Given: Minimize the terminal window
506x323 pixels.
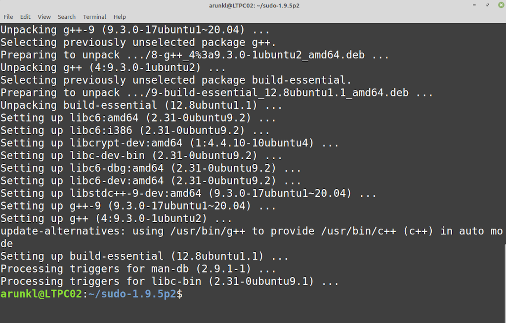Looking at the screenshot, I should [474, 5].
